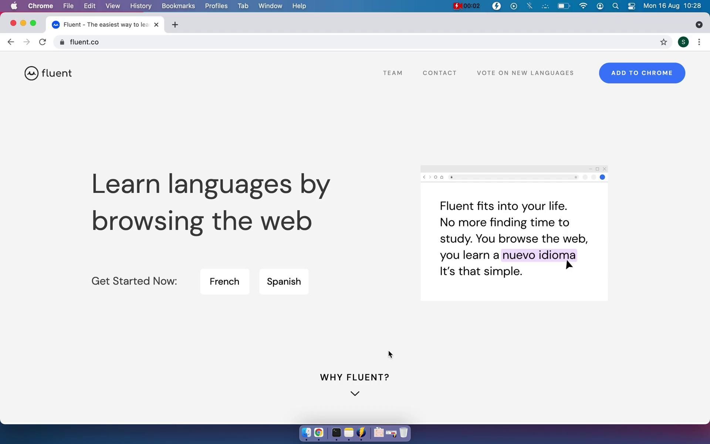Open Terminal from the Dock

click(336, 433)
